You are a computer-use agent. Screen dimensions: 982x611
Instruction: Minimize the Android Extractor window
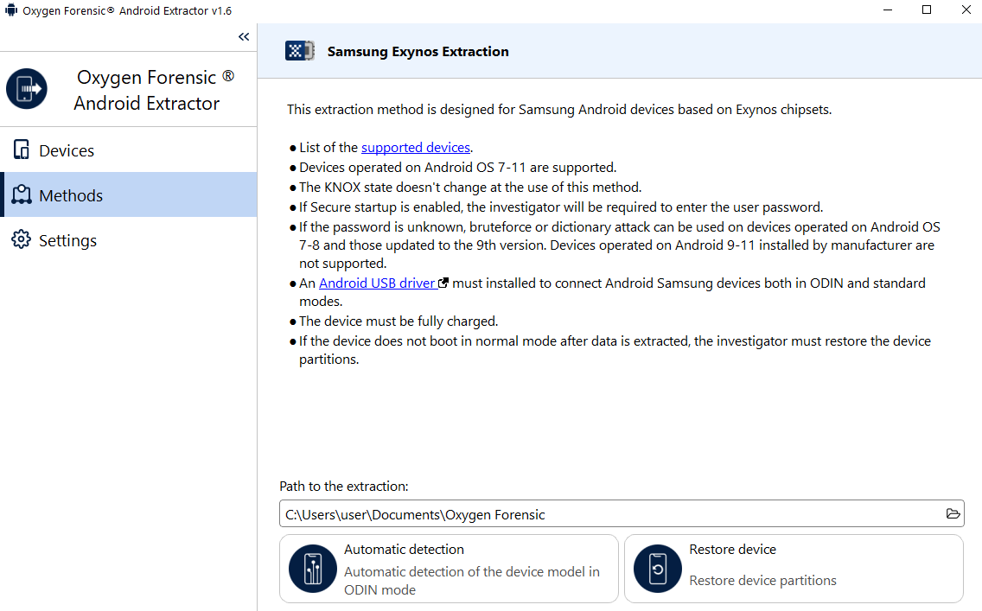pyautogui.click(x=888, y=10)
